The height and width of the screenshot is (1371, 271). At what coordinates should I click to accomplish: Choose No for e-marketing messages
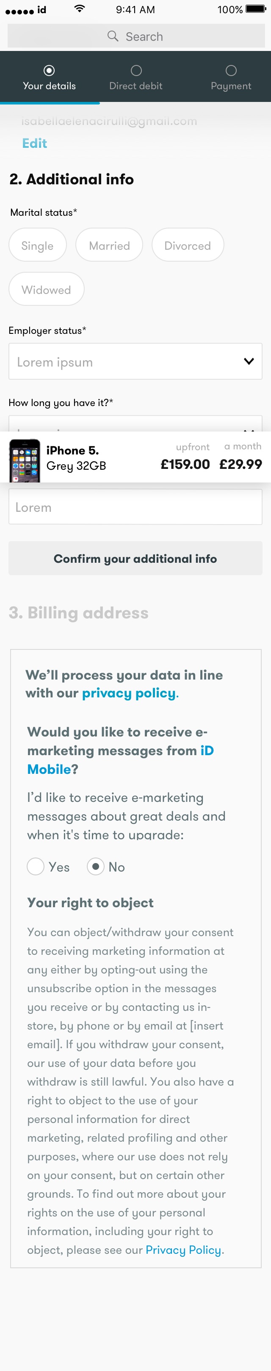point(95,866)
